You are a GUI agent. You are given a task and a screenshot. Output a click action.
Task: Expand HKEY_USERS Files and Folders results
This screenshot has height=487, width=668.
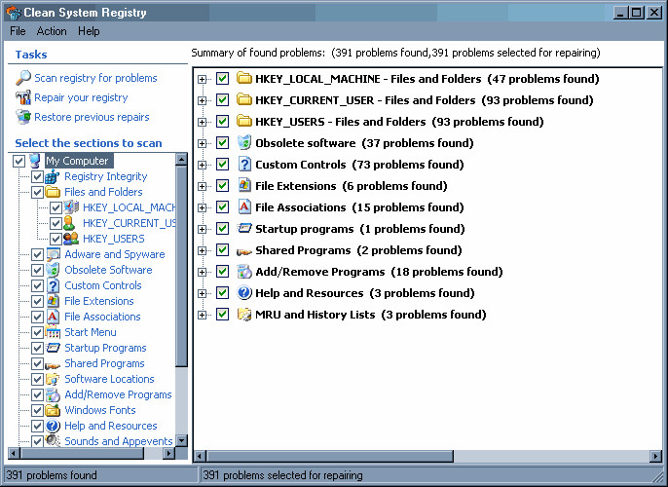pos(202,122)
